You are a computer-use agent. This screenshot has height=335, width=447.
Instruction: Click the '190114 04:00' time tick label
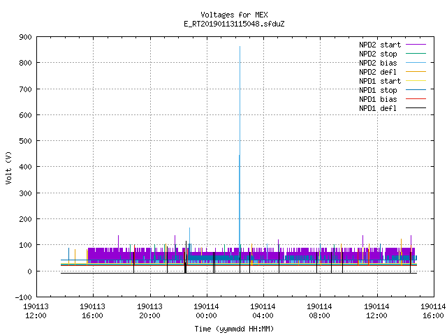[x=263, y=311]
